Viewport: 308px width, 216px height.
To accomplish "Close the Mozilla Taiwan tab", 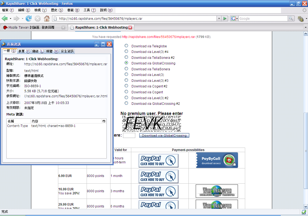I will click(63, 28).
